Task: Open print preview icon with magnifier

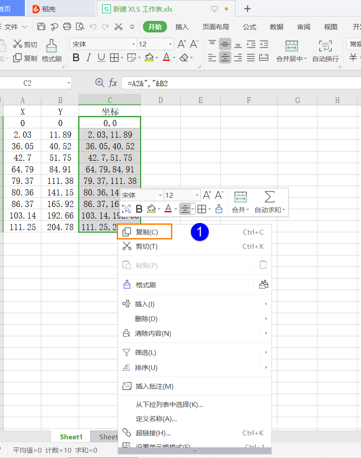Action: click(80, 27)
